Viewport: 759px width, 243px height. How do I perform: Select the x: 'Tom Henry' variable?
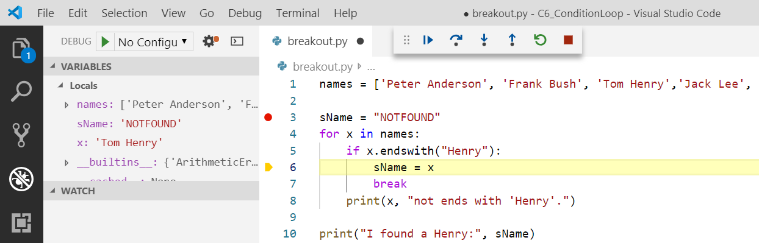coord(151,143)
